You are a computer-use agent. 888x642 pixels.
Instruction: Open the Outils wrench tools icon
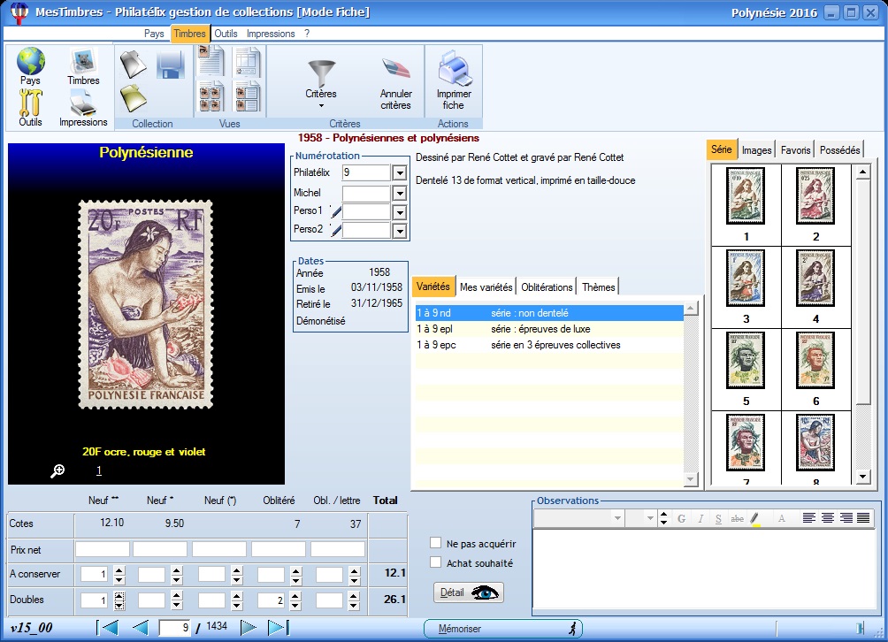31,103
